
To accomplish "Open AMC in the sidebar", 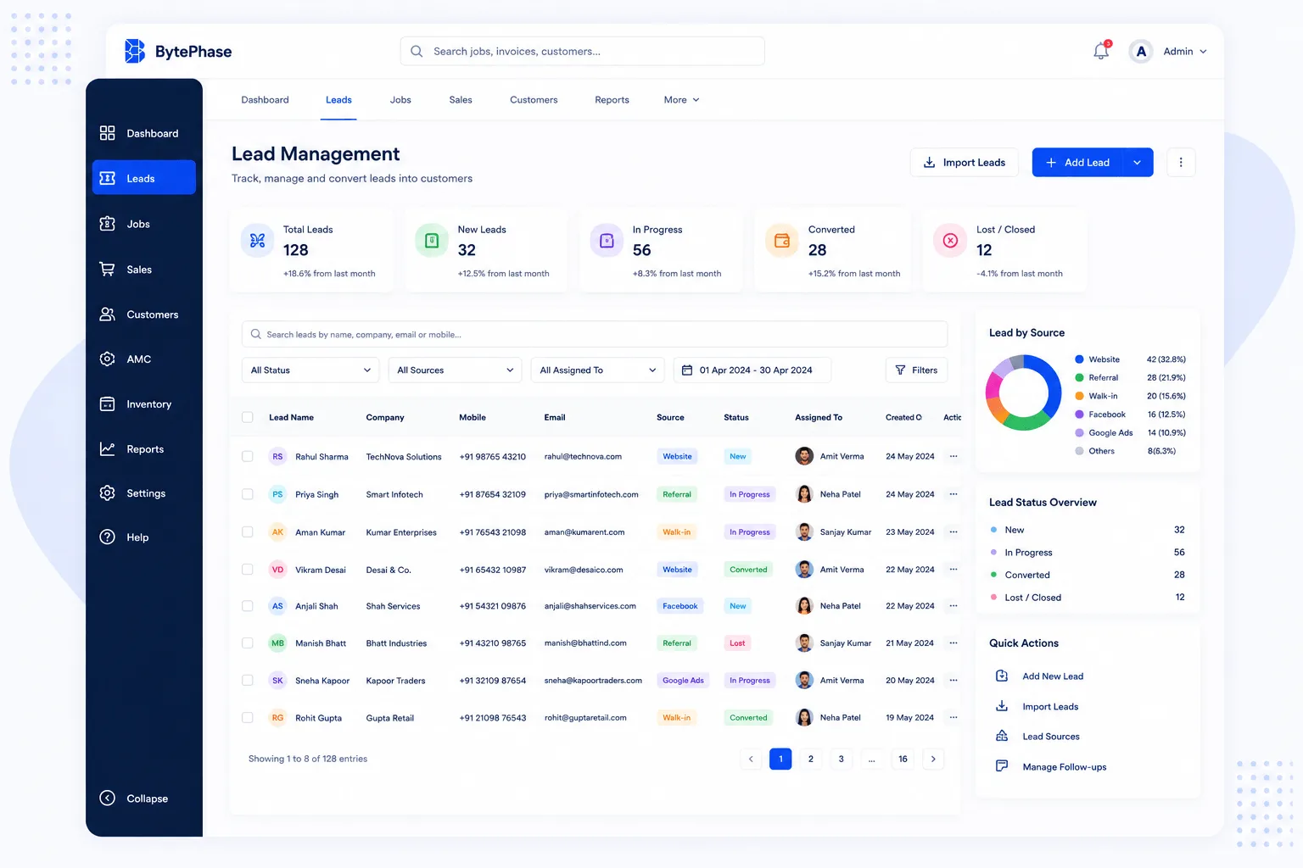I will (144, 359).
